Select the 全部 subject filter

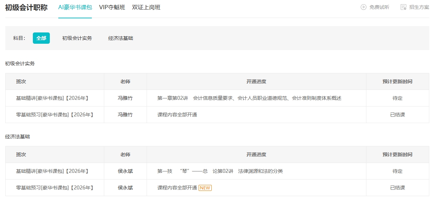point(41,38)
